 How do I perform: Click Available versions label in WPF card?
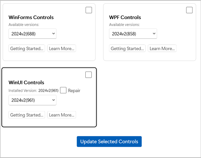[x=124, y=25]
